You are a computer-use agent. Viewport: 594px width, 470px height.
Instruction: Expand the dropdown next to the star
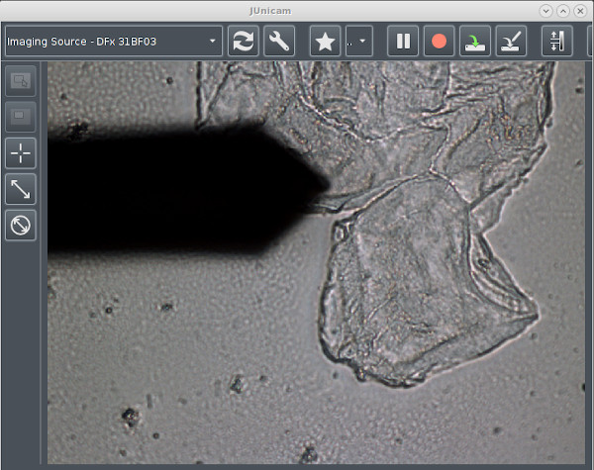click(x=358, y=41)
